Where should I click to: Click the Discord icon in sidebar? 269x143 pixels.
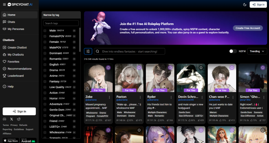click(x=4, y=119)
